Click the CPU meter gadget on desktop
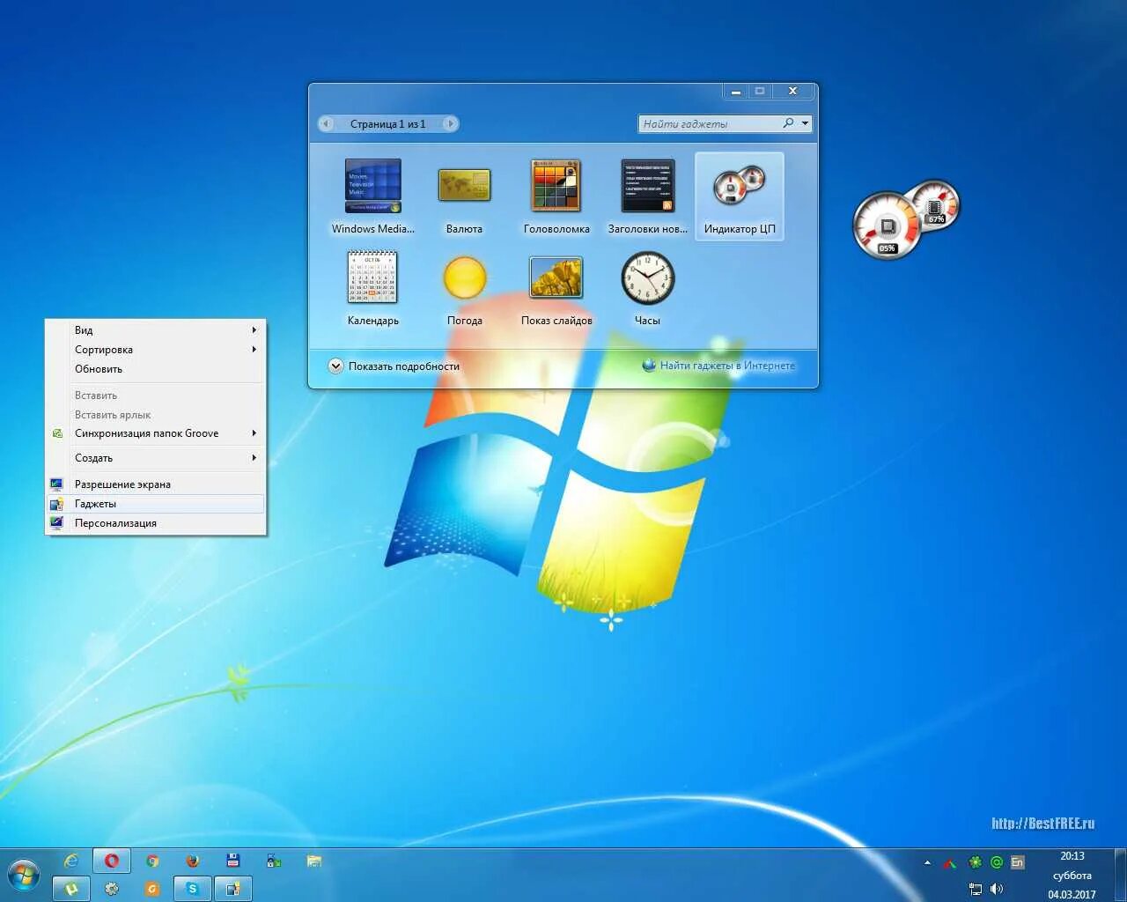Screen dimensions: 1127x902 pyautogui.click(x=905, y=219)
